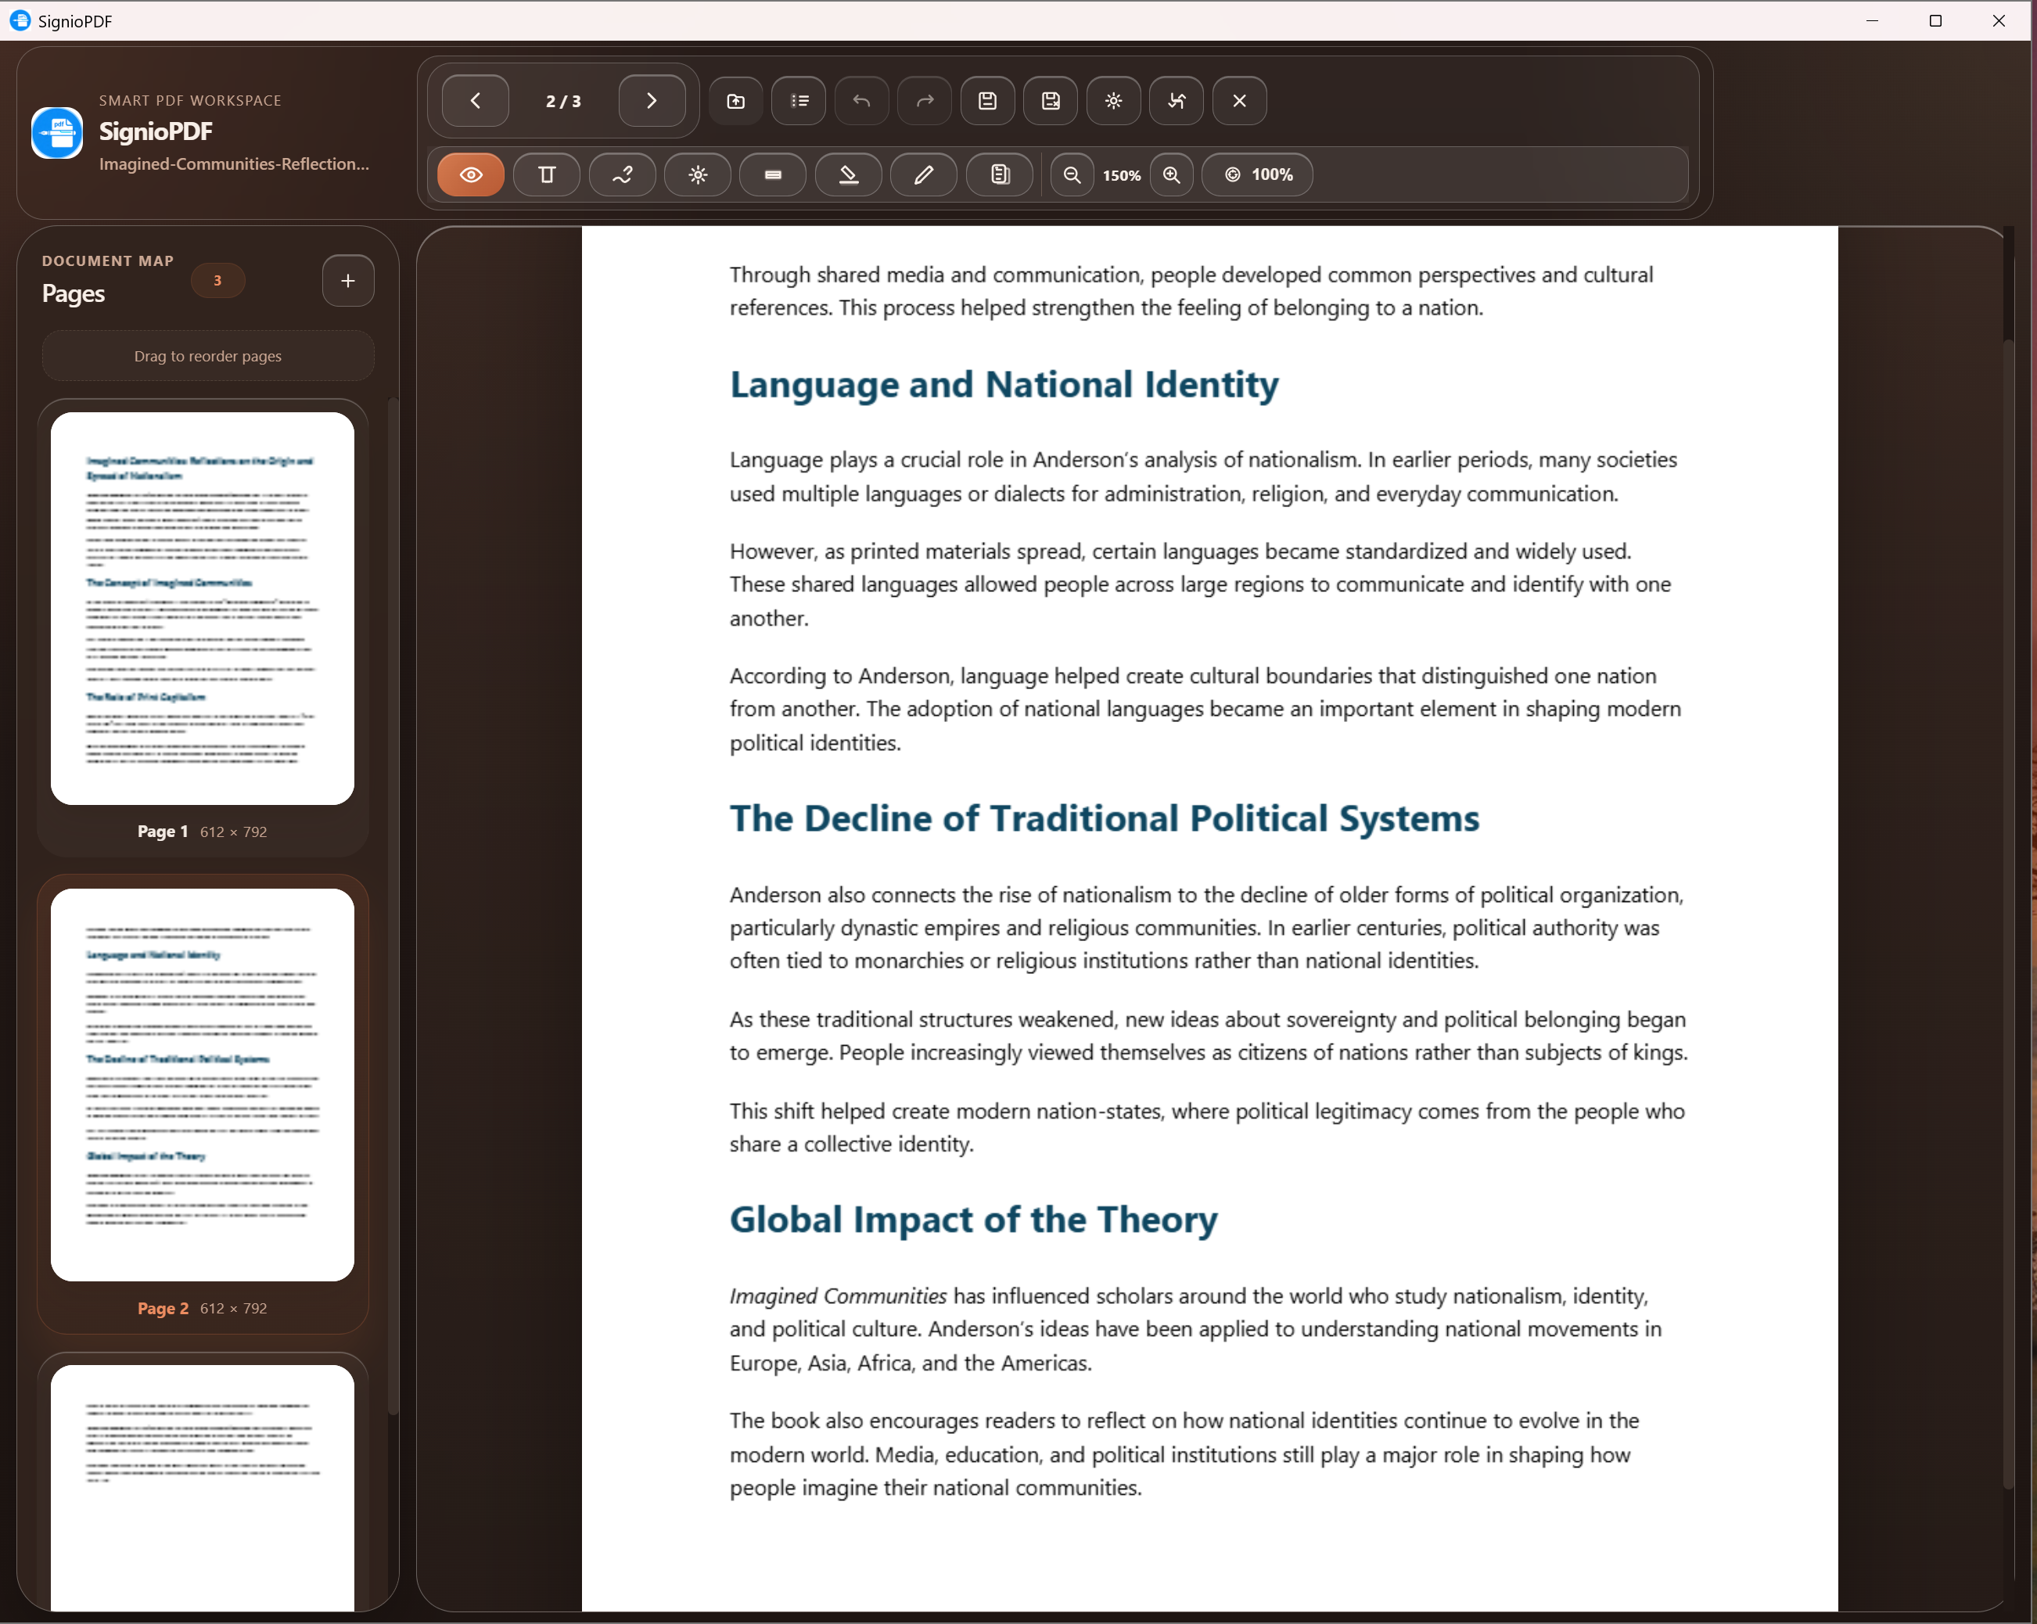2037x1624 pixels.
Task: Click the pages panel vertical scrollbar
Action: pyautogui.click(x=393, y=907)
